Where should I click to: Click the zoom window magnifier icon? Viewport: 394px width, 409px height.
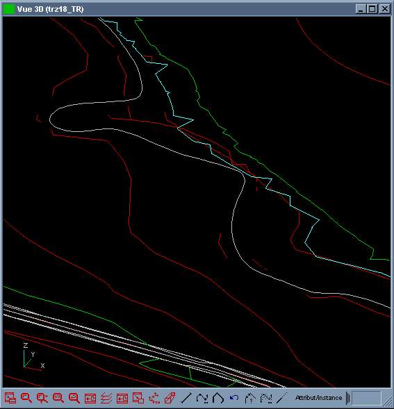coord(26,398)
